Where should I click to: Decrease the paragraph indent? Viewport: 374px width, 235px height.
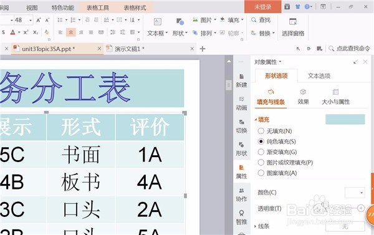[87, 20]
